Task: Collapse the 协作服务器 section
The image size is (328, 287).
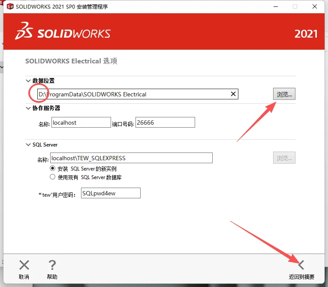Action: 28,108
